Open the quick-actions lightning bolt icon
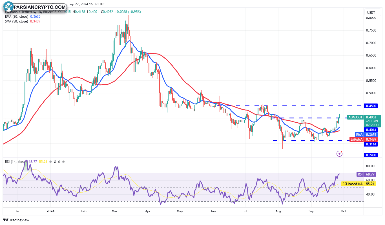385x225 pixels. (339, 154)
